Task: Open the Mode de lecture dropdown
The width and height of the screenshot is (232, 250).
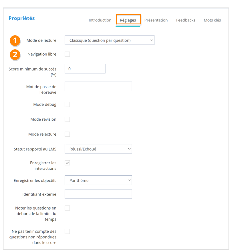Action: (110, 40)
